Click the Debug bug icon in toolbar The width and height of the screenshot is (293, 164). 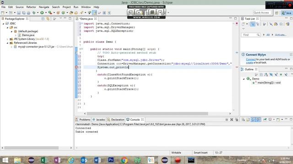point(34,13)
